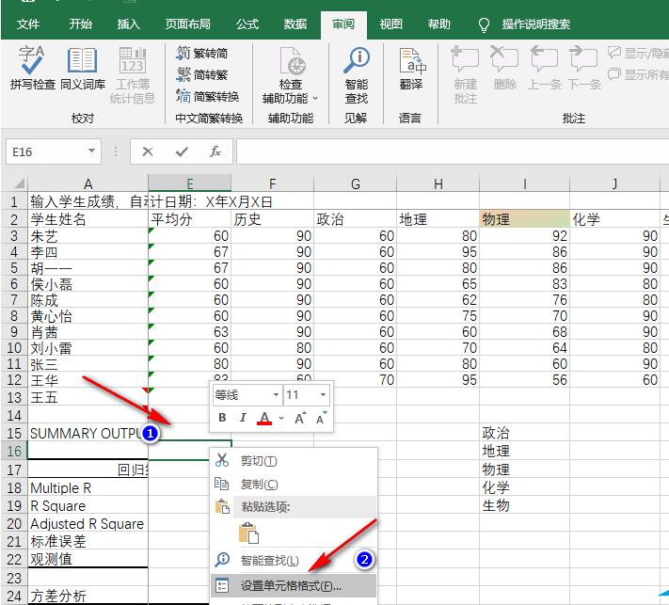The width and height of the screenshot is (669, 605).
Task: Click the cell labeled 观测值
Action: (88, 559)
